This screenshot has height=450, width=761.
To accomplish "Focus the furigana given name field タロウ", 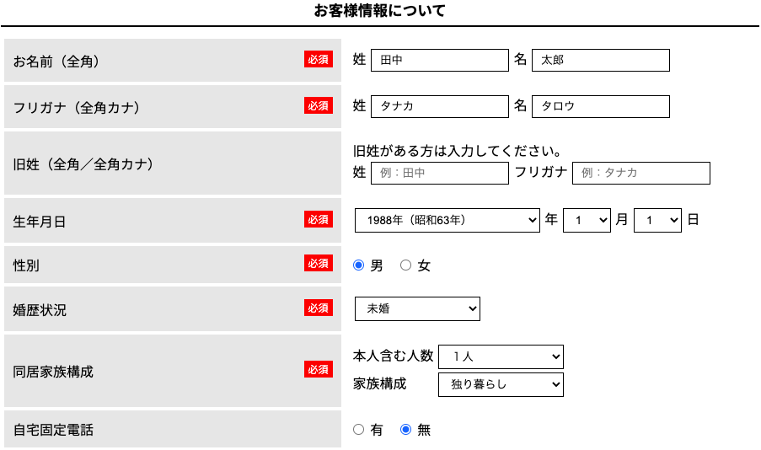I will point(600,106).
